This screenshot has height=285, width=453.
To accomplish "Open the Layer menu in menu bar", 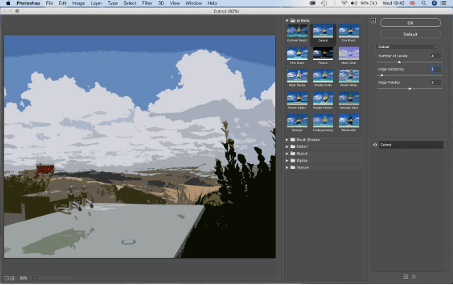I will [x=96, y=3].
